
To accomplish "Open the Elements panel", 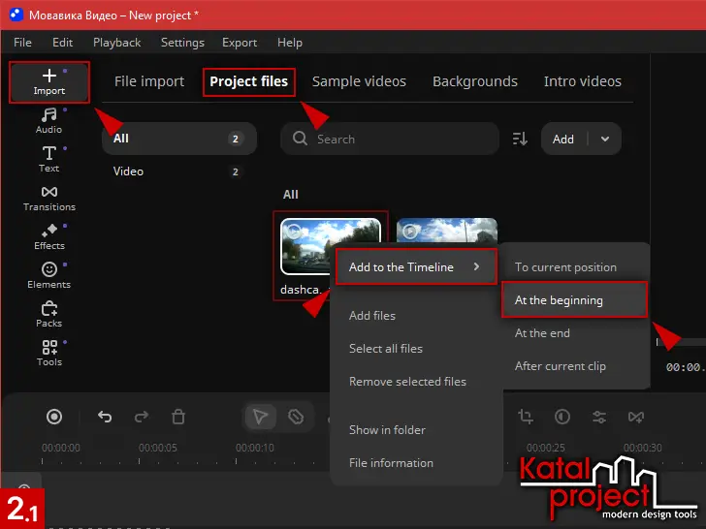I will (x=49, y=275).
